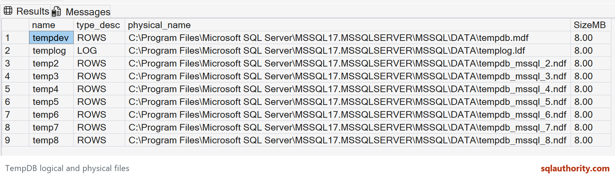Screen dimensions: 615x178
Task: Select the templog name cell
Action: point(51,51)
